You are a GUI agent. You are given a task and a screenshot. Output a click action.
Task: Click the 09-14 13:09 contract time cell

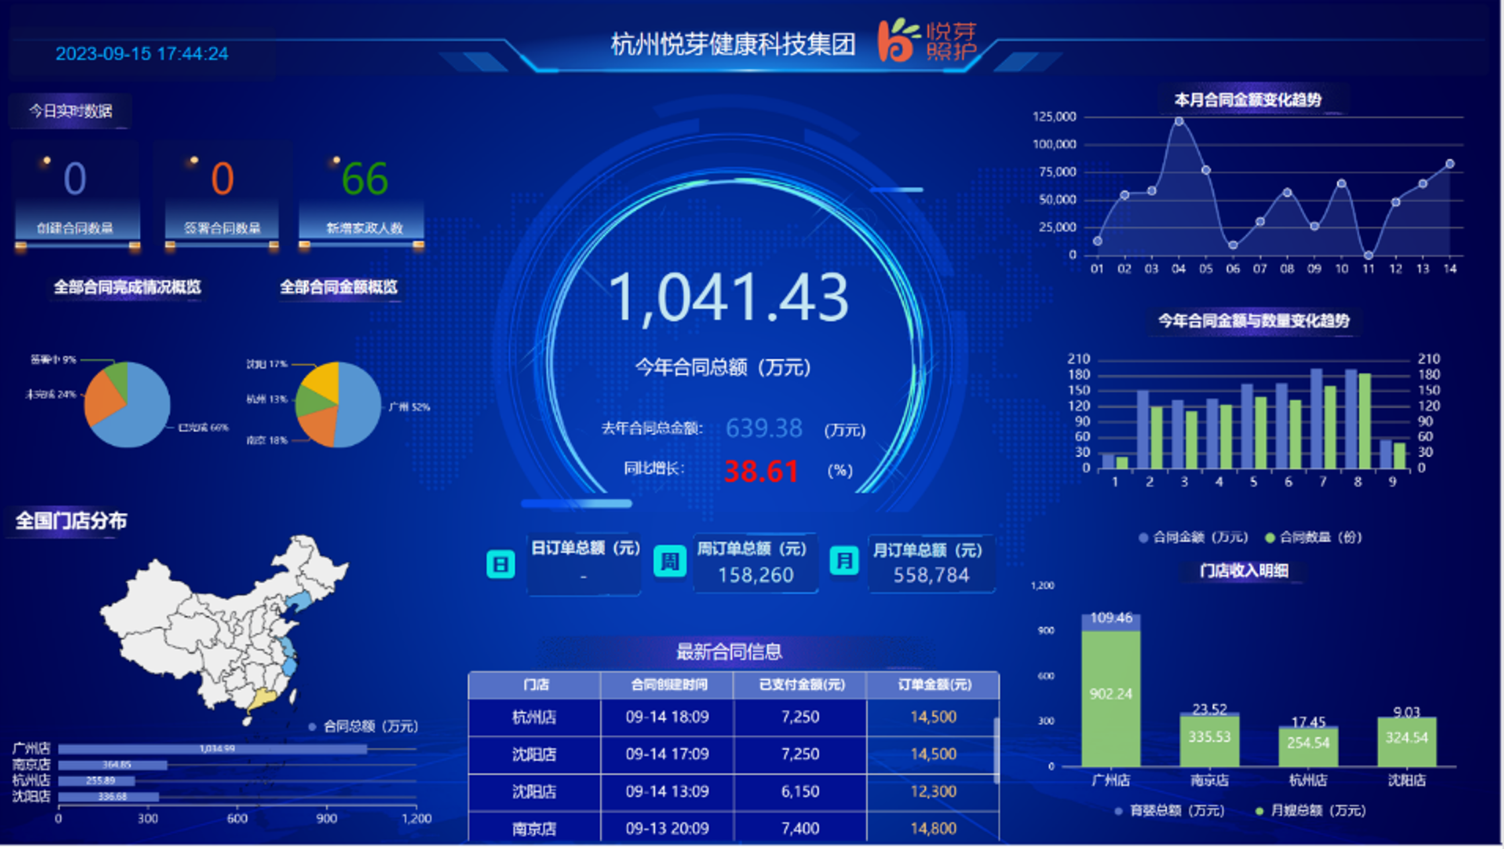click(x=667, y=791)
